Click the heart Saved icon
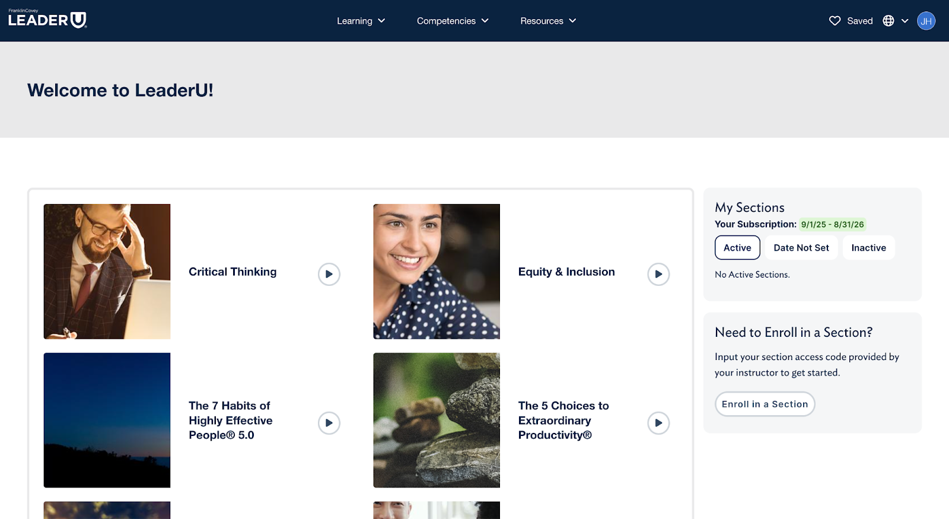Viewport: 949px width, 519px height. [x=835, y=21]
